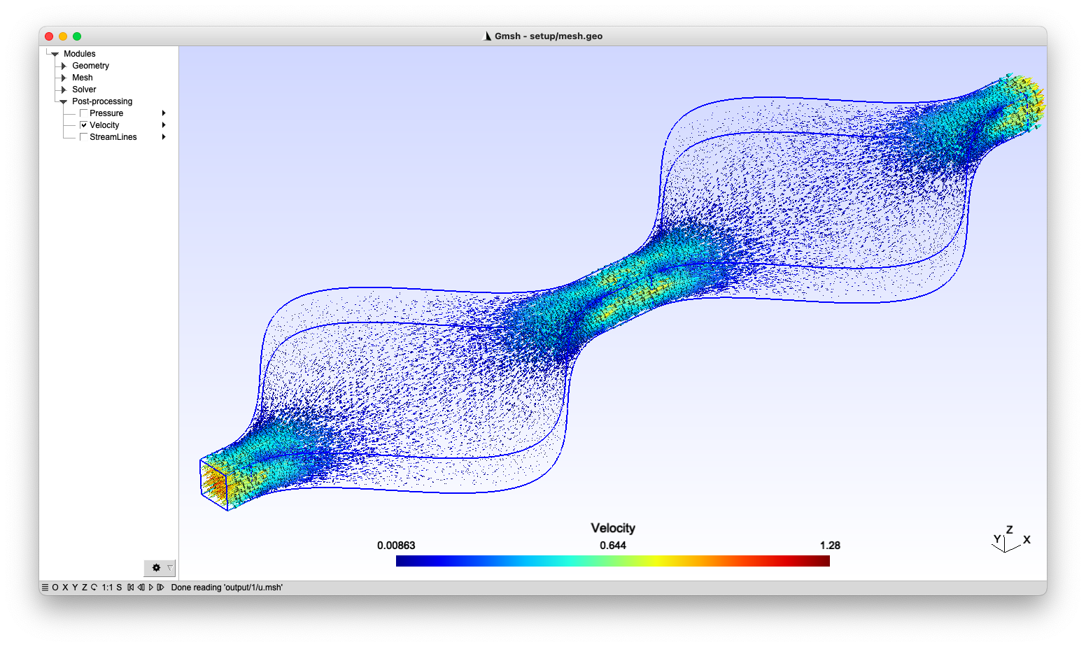Click the rotate view icon in status bar
Image resolution: width=1086 pixels, height=647 pixels.
click(94, 588)
